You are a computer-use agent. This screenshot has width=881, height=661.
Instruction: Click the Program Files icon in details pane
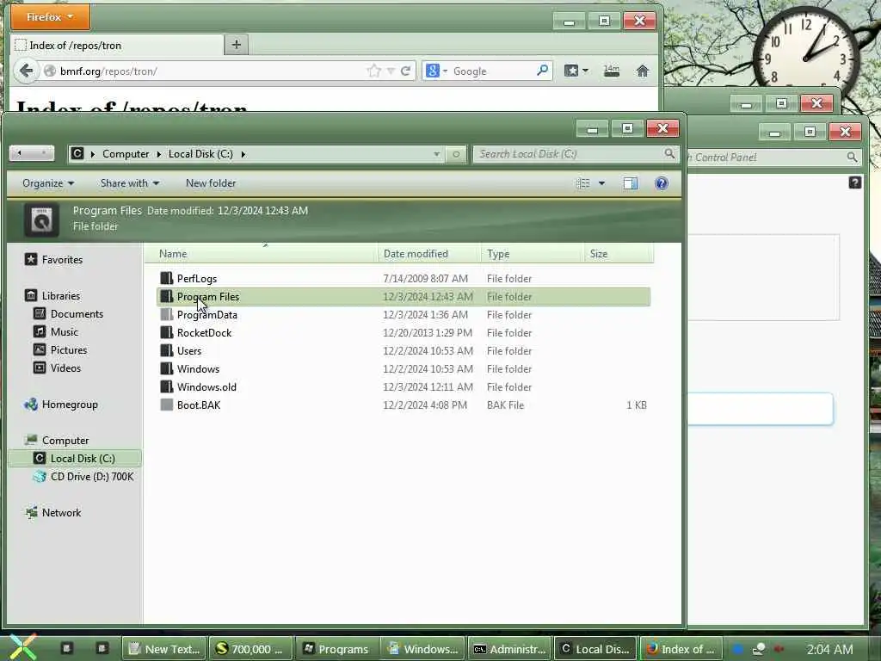click(41, 219)
